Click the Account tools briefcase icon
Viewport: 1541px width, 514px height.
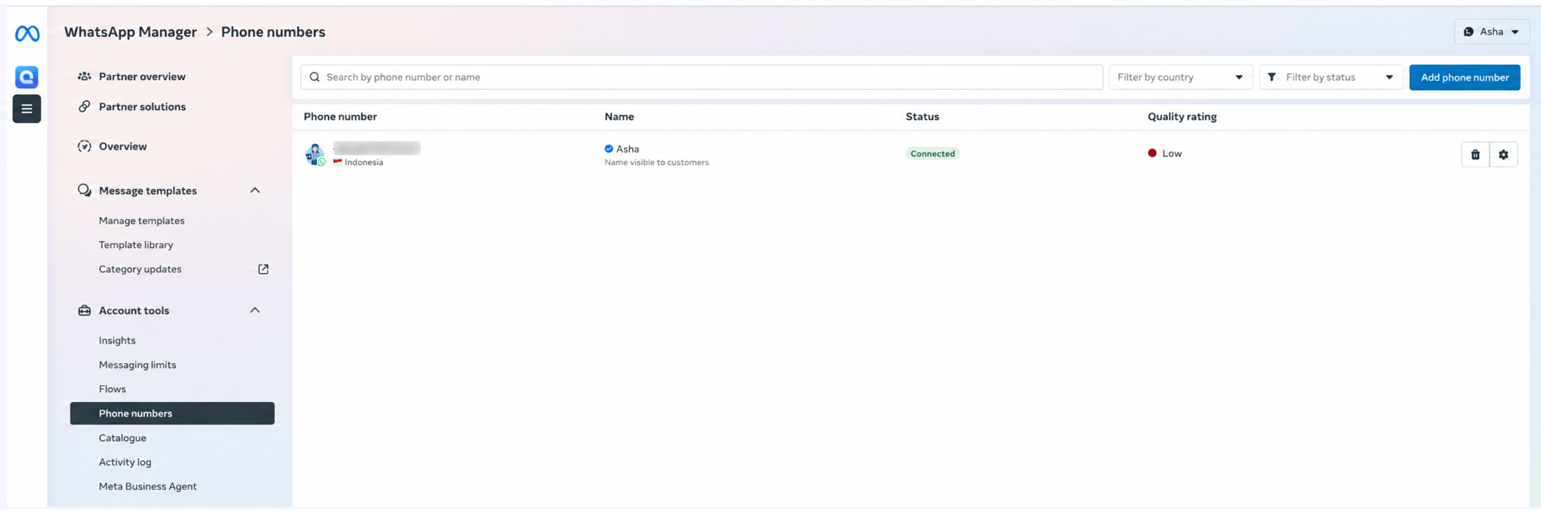(84, 311)
